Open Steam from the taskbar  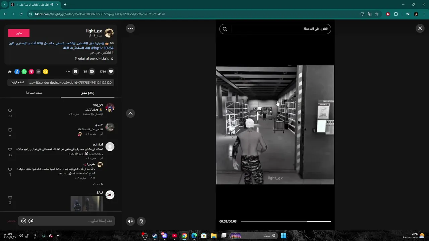[x=155, y=236]
